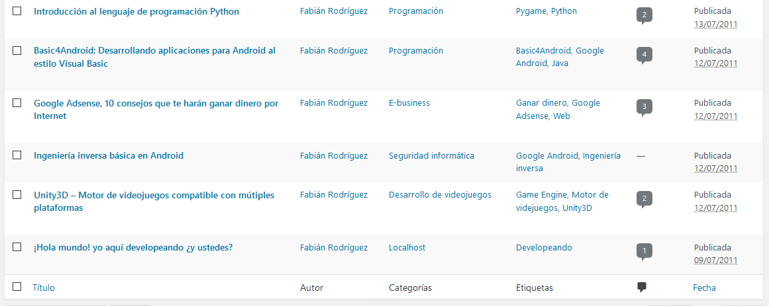Sort by comments using the footer comment icon
Viewport: 769px width, 306px height.
point(641,287)
